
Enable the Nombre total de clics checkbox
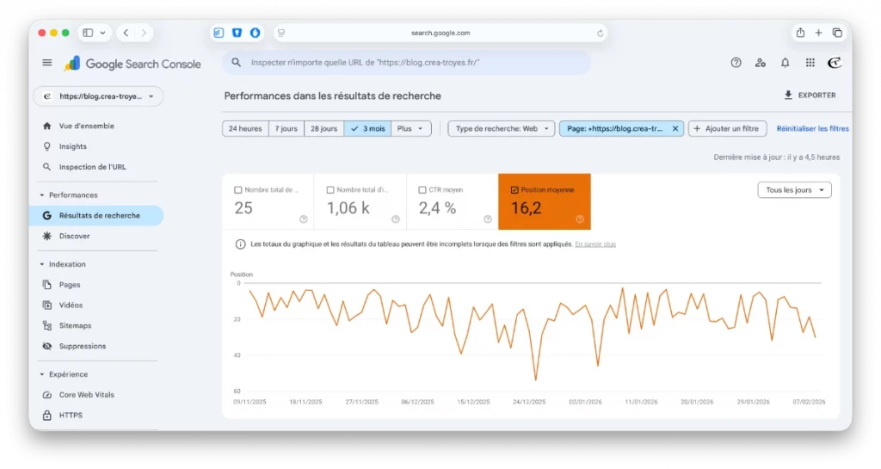tap(238, 189)
